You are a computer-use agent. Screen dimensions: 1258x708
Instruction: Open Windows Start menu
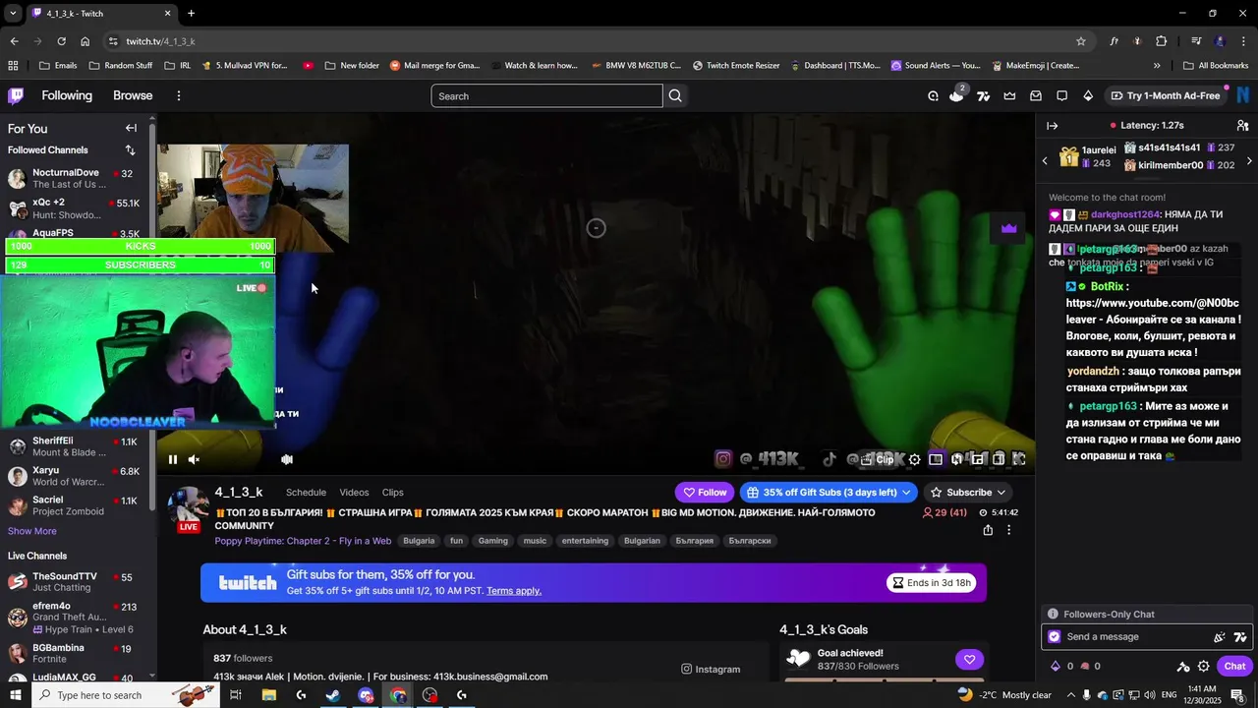pos(16,695)
